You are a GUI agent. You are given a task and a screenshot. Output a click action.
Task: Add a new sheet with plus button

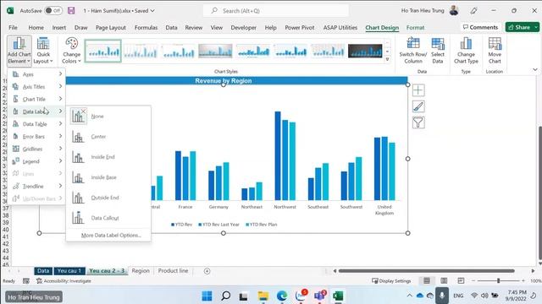(207, 271)
